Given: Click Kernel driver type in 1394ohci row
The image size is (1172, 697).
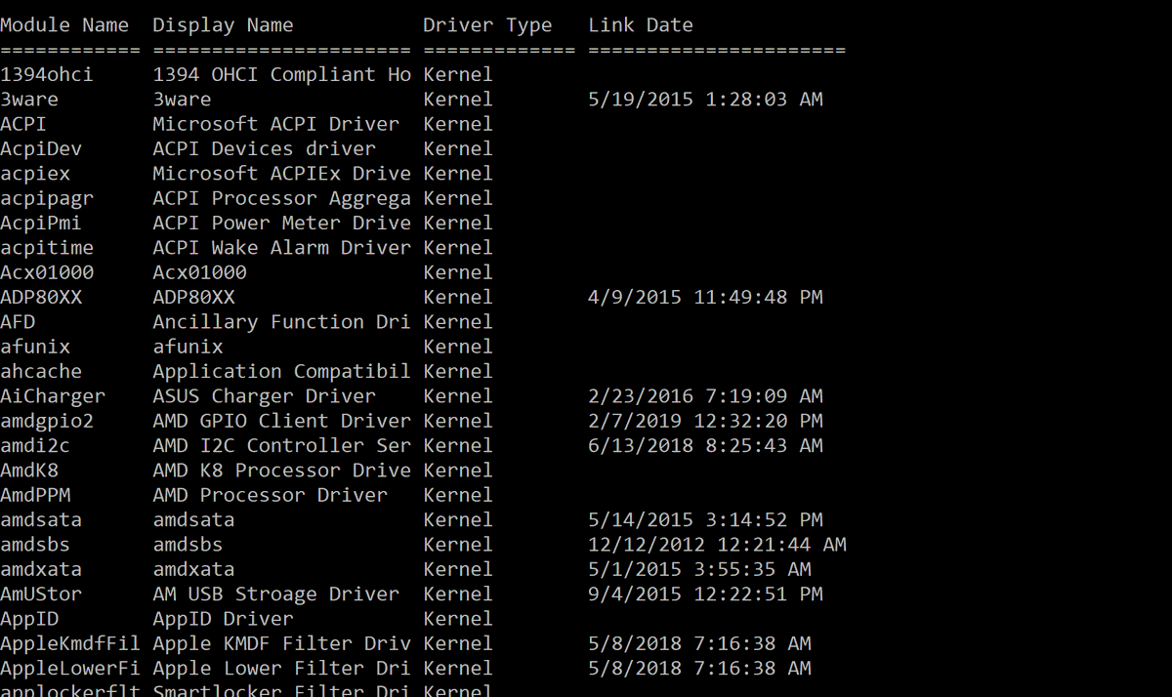Looking at the screenshot, I should tap(458, 74).
